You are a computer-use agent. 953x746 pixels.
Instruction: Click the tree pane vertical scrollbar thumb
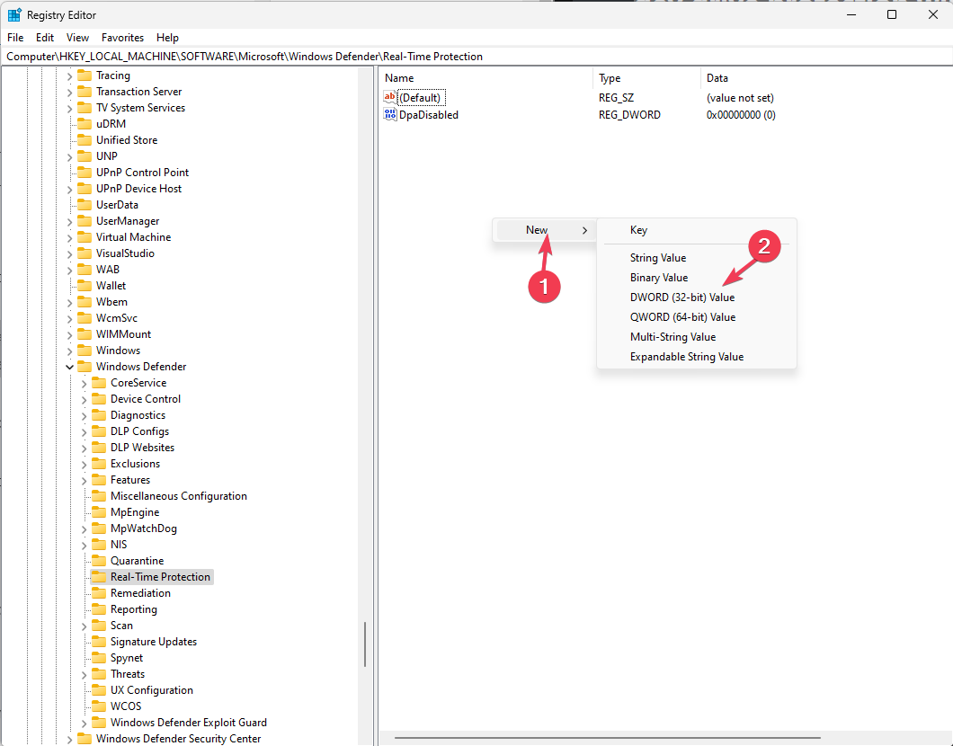[x=365, y=644]
